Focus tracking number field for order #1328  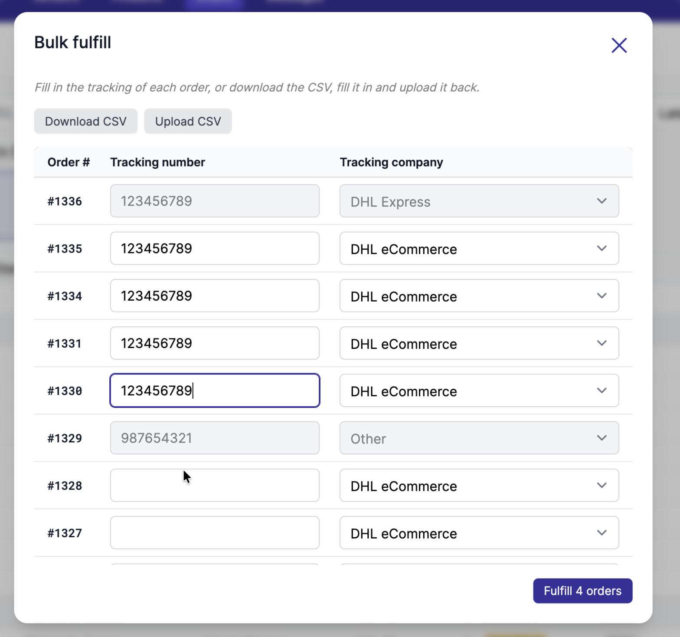point(215,485)
